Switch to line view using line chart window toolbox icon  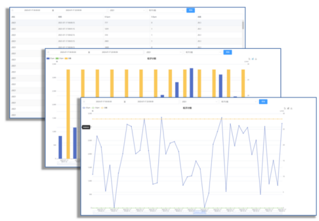[x=285, y=108]
